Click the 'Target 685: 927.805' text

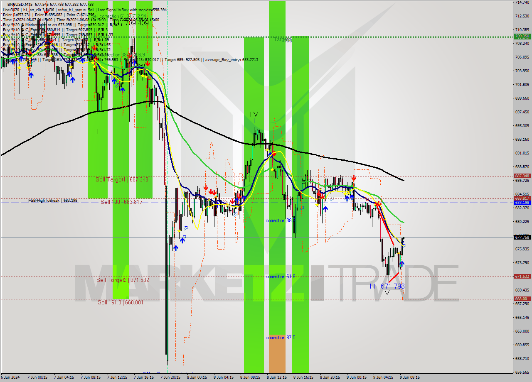tap(182, 60)
